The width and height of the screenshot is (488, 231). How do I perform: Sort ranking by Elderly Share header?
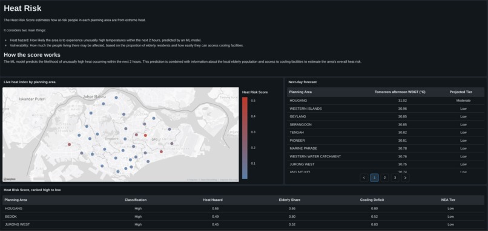tap(289, 200)
